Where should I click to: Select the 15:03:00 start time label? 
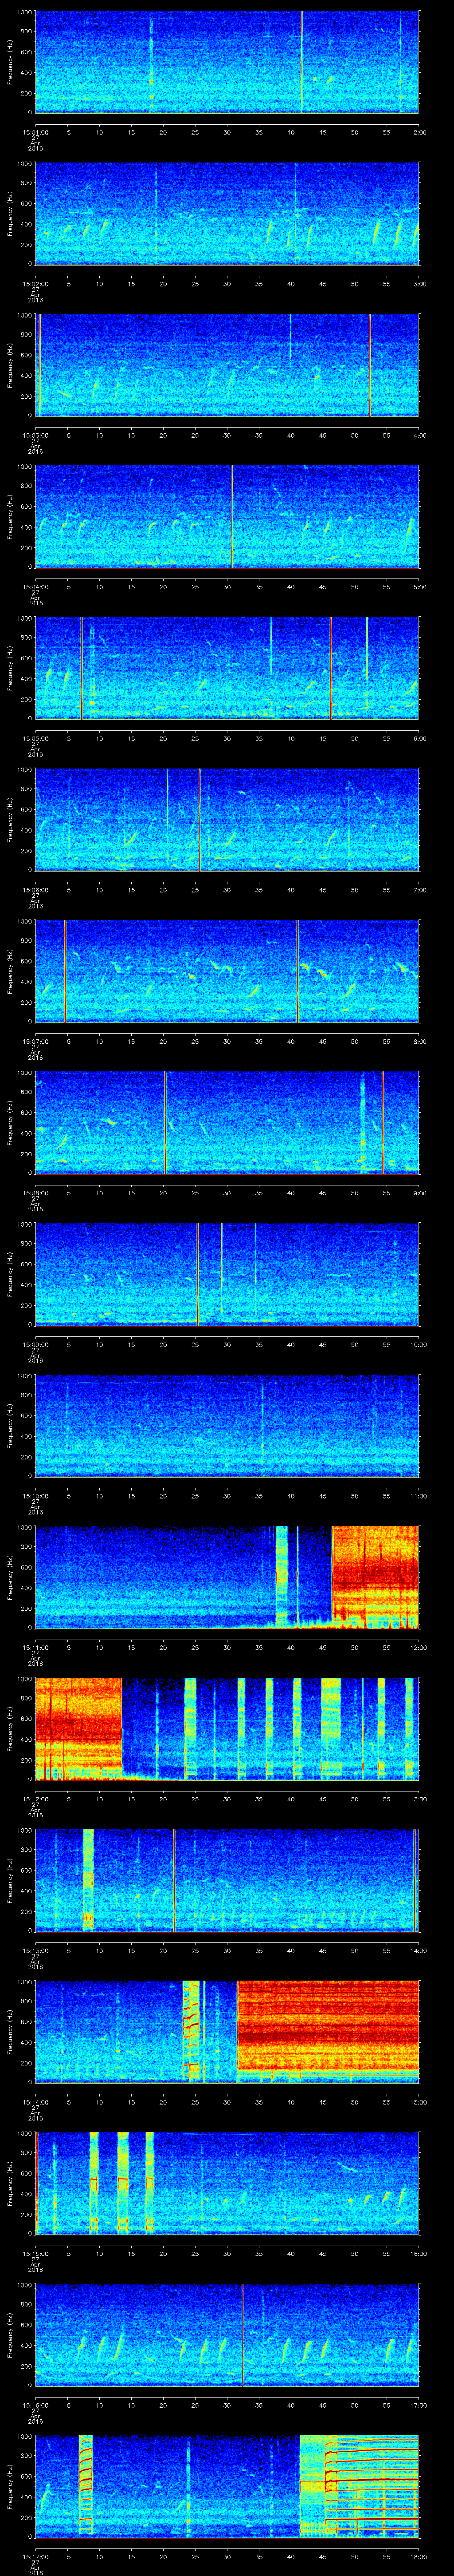(x=35, y=435)
